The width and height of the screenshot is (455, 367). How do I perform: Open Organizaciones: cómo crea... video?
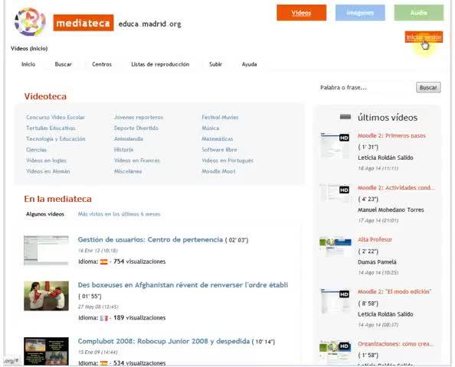coord(395,344)
